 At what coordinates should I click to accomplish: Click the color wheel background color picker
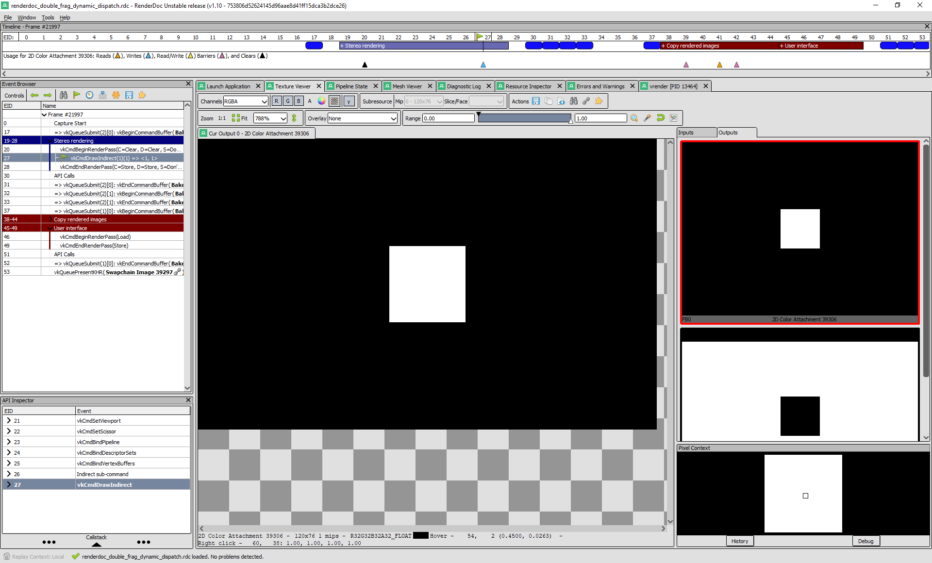click(x=321, y=101)
